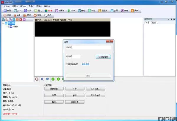Image resolution: width=177 pixels, height=121 pixels.
Task: Add a 计数 counter area
Action: coord(92,11)
